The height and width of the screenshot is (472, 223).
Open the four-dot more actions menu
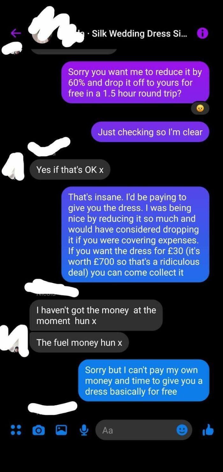tap(16, 430)
